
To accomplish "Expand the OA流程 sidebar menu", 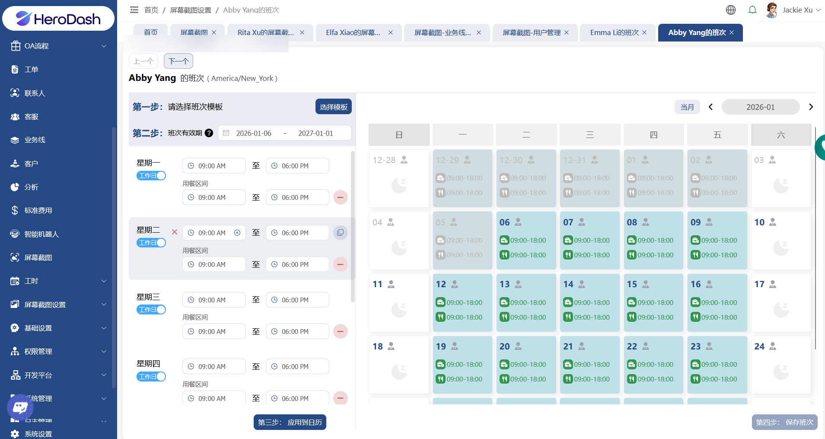I will tap(58, 46).
